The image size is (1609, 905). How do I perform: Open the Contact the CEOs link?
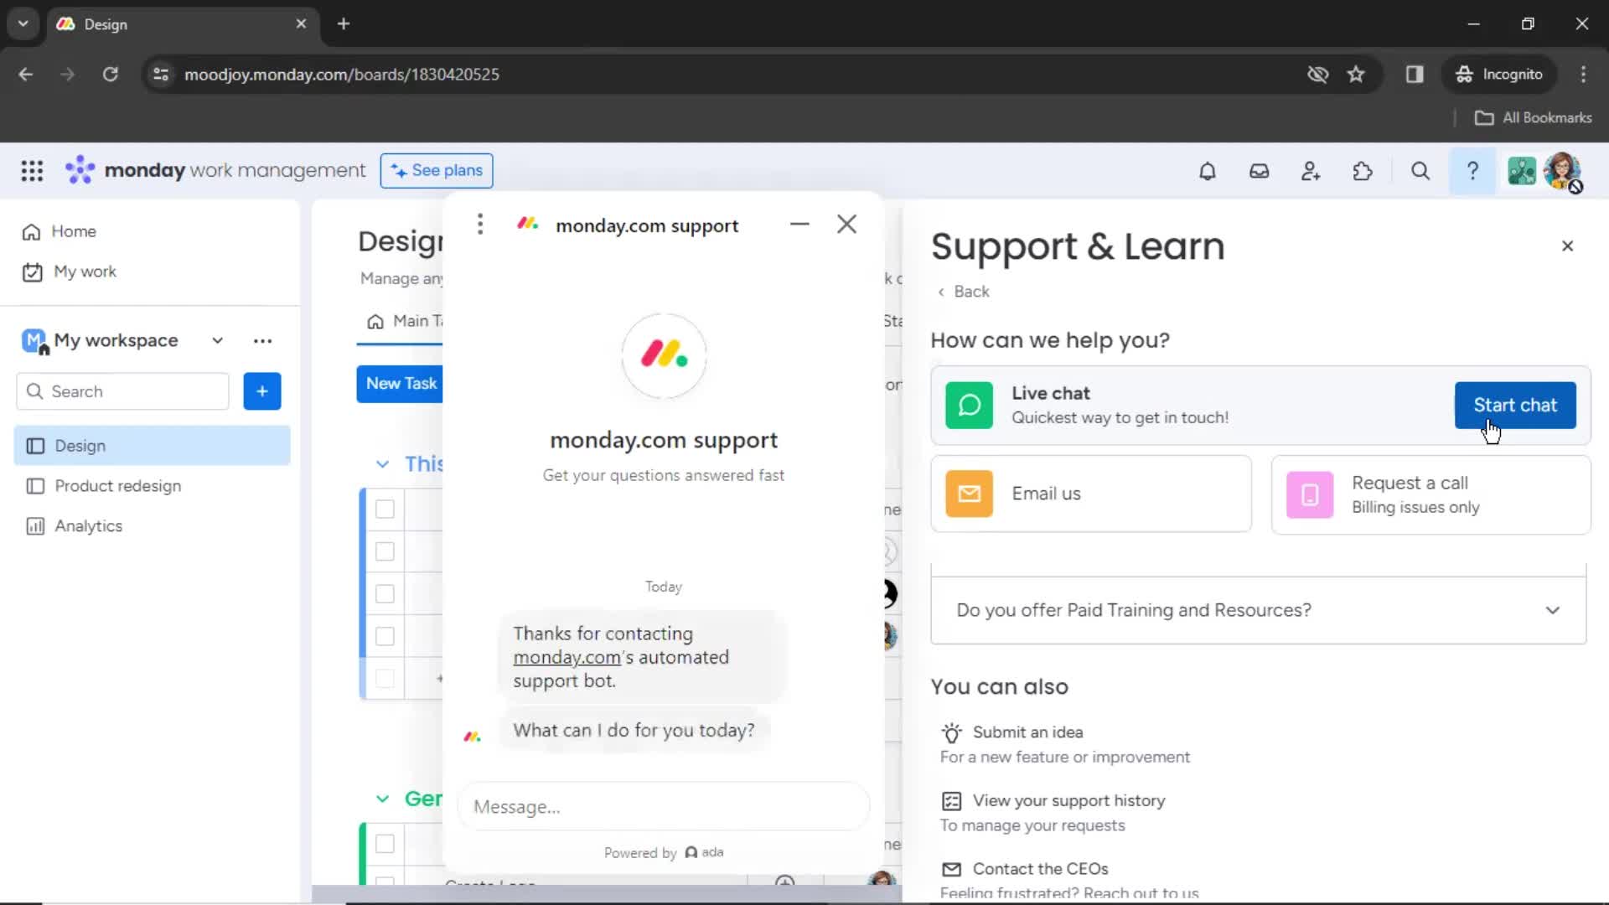click(x=1040, y=869)
